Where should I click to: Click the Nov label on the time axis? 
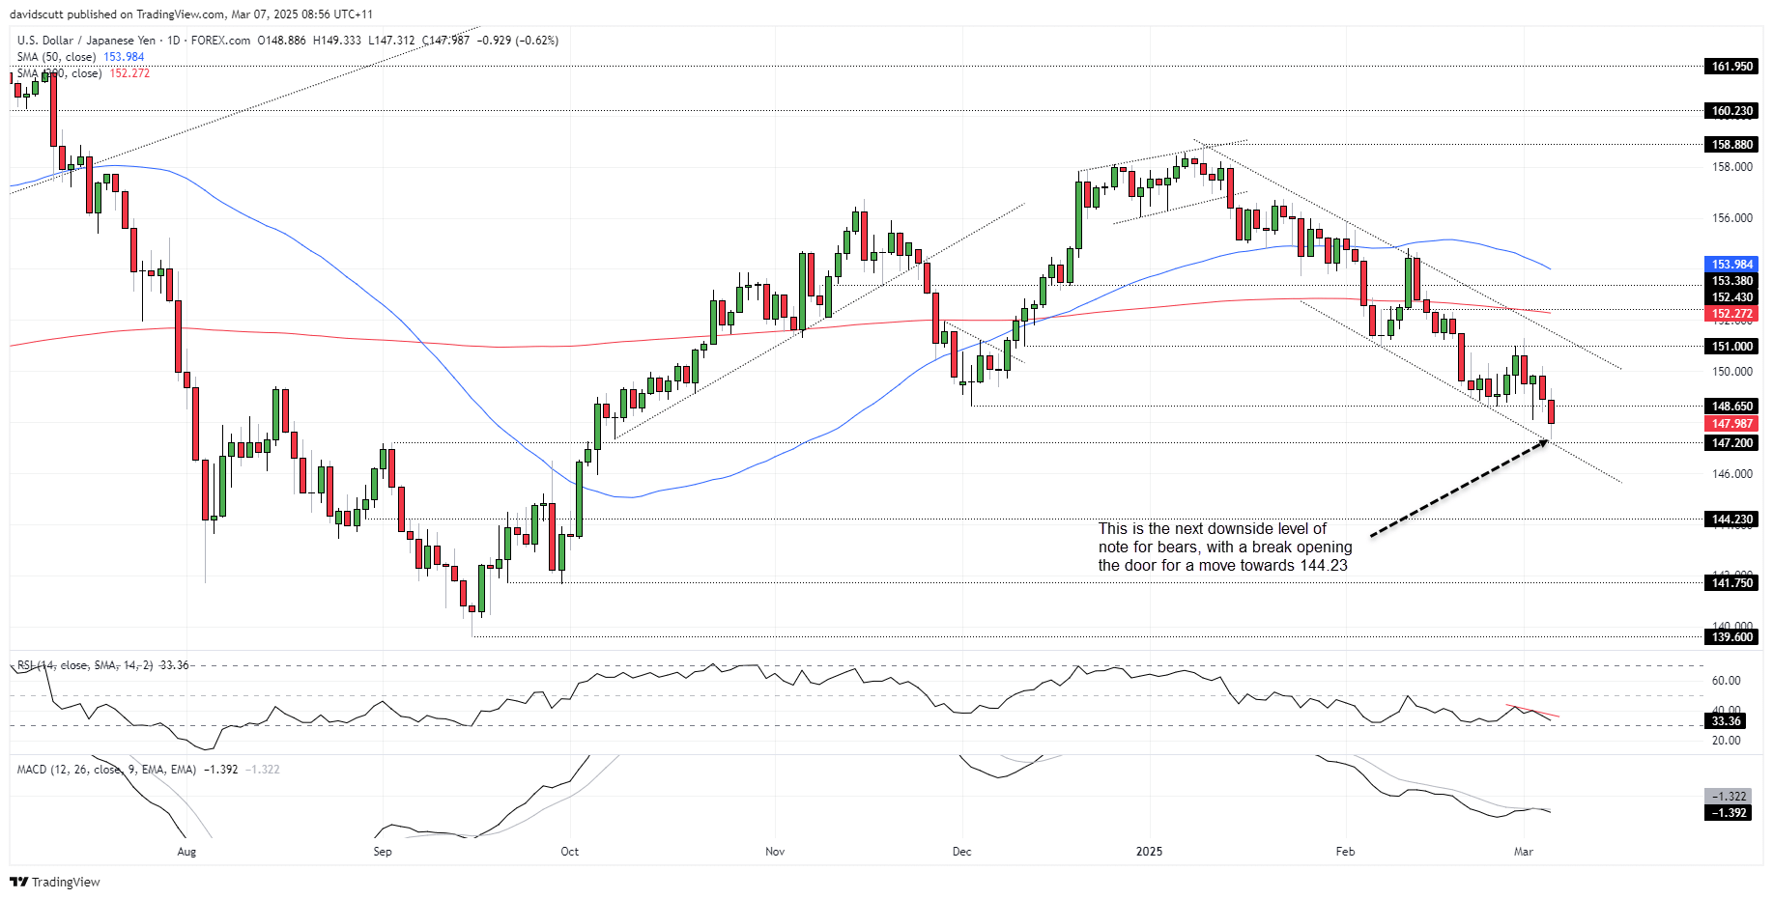[x=775, y=852]
